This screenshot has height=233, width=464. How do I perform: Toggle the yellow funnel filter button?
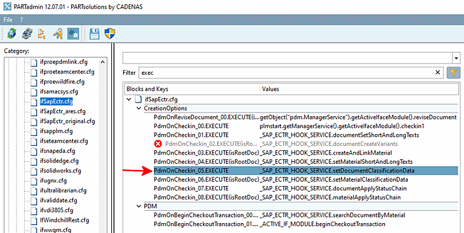point(453,72)
